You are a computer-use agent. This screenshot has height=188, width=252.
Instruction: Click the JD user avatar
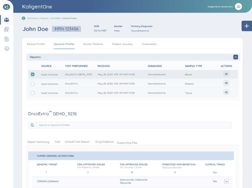click(238, 7)
